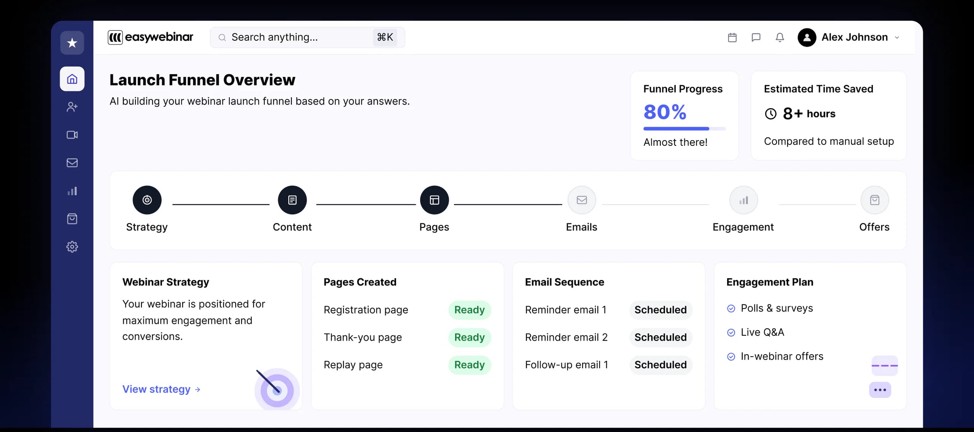
Task: Click the purple ellipsis chat bubble
Action: pos(880,390)
